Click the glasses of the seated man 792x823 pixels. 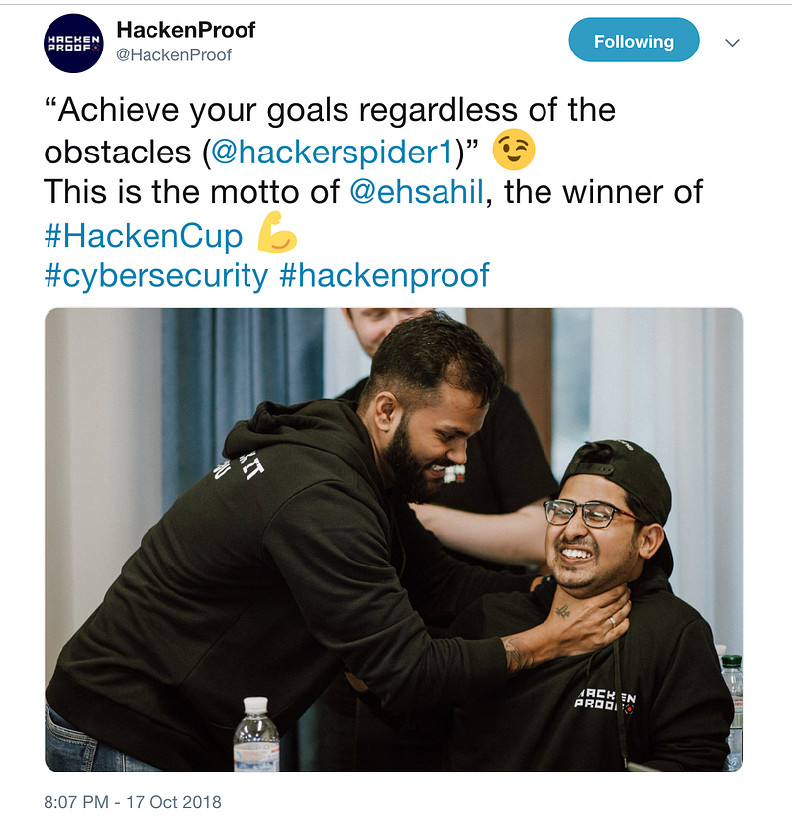pyautogui.click(x=590, y=513)
